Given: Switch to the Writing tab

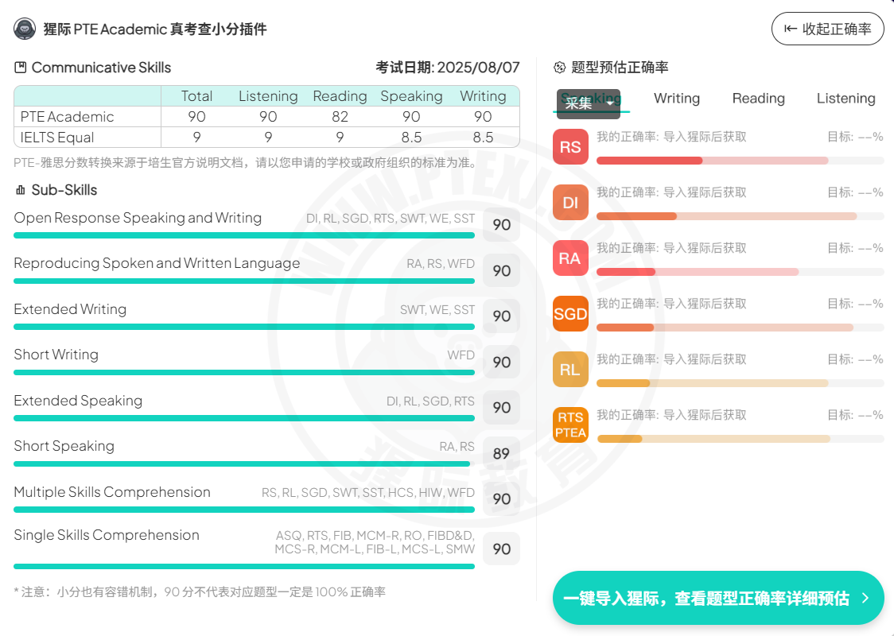Looking at the screenshot, I should pos(676,99).
